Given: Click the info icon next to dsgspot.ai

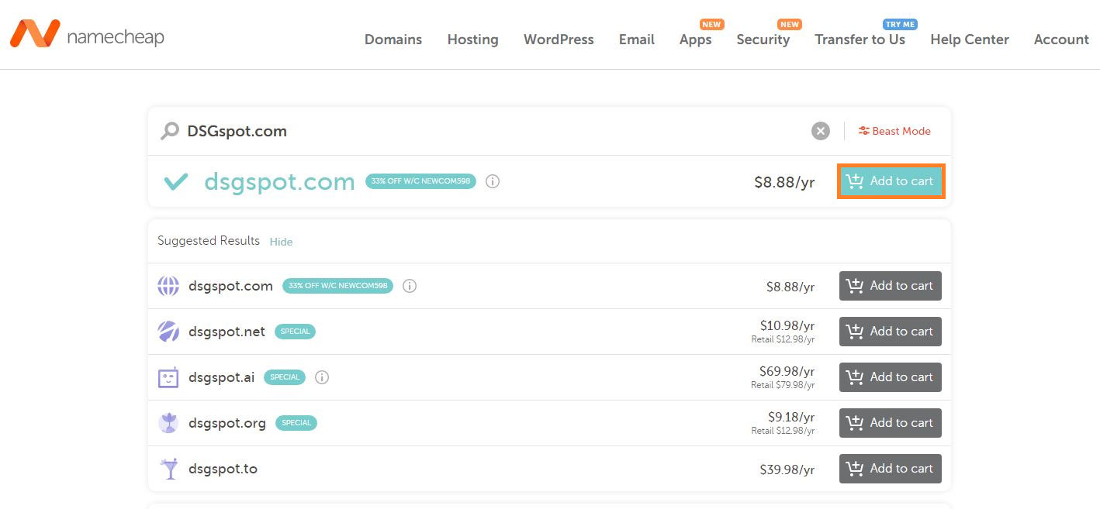Looking at the screenshot, I should click(322, 377).
